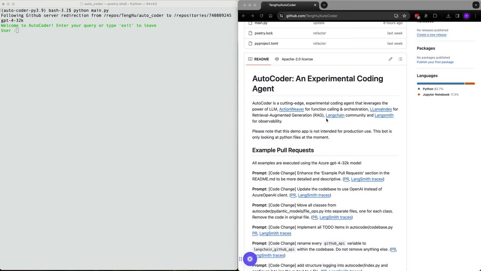Follow the Langsmith link

384,115
